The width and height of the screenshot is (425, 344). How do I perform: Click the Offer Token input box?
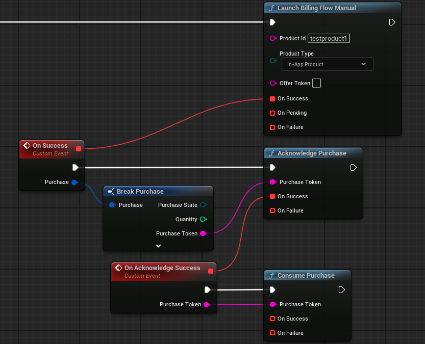pos(316,83)
